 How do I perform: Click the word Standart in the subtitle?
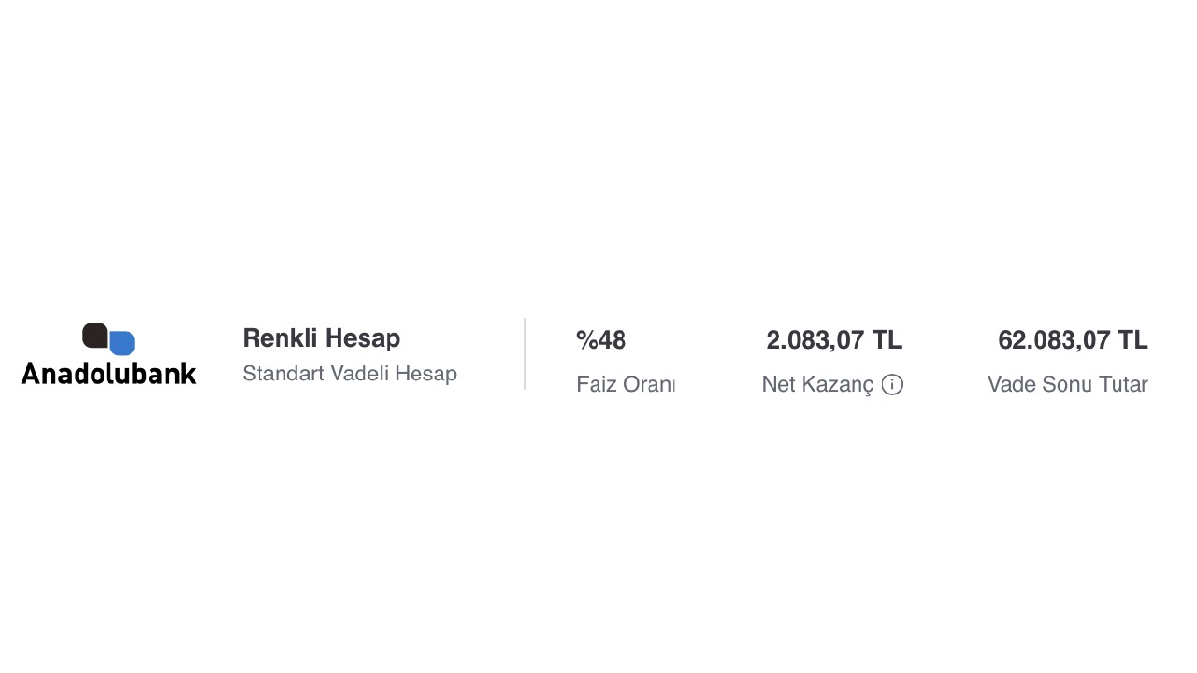(282, 374)
